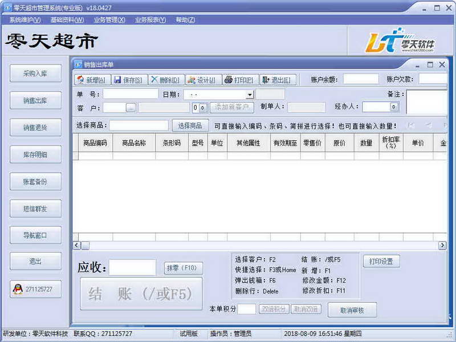Viewport: 456px width, 342px height.
Task: Open 短信群发 from the sidebar
Action: pos(36,209)
